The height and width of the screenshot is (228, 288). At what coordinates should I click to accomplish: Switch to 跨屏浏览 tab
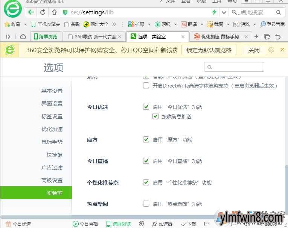pyautogui.click(x=46, y=37)
